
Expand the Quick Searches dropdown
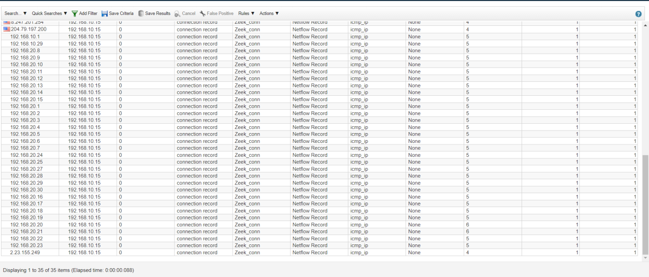pyautogui.click(x=50, y=13)
